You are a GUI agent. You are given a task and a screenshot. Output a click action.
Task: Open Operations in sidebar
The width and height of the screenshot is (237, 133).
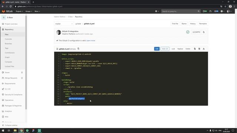click(x=9, y=100)
